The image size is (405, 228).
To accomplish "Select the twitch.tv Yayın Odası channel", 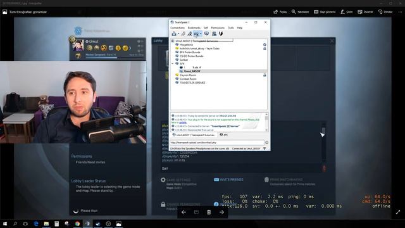I will point(199,49).
